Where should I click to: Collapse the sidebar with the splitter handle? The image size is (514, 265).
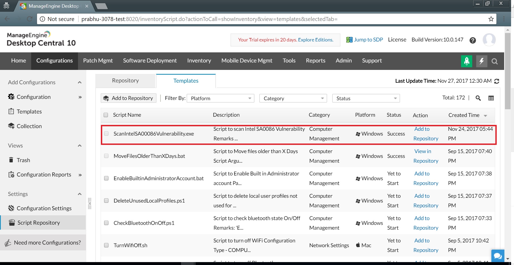pyautogui.click(x=90, y=203)
